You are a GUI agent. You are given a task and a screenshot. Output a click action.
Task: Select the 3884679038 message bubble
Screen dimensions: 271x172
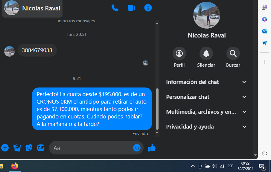pyautogui.click(x=37, y=50)
